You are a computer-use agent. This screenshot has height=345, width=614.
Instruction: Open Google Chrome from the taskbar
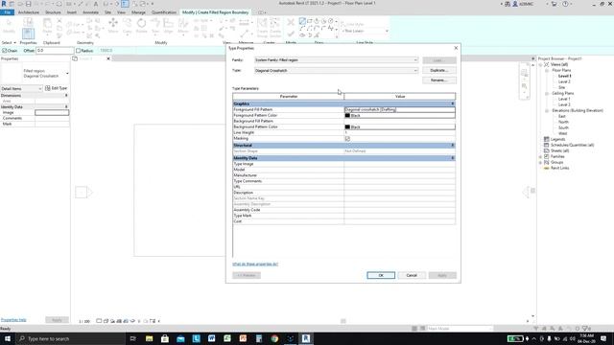point(274,338)
